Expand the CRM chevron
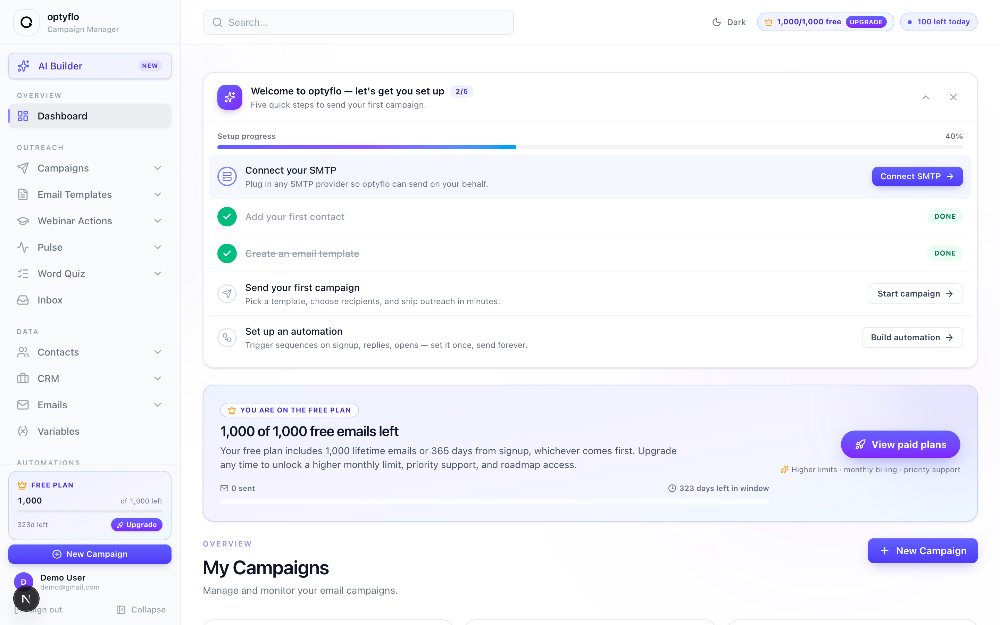This screenshot has width=1000, height=625. [x=158, y=378]
